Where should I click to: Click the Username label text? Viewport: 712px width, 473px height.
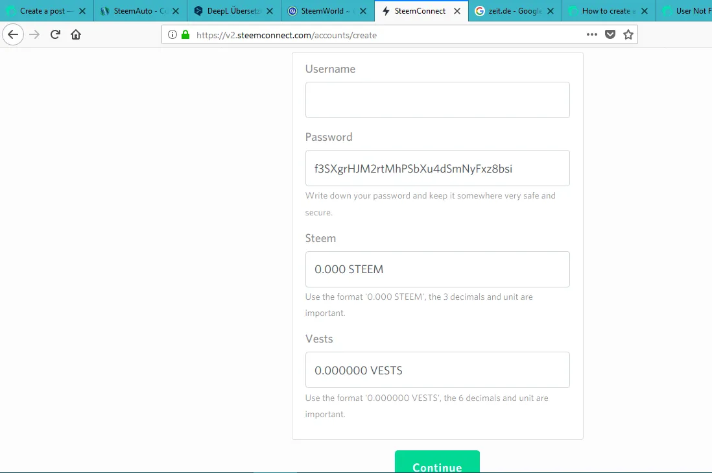pos(330,69)
